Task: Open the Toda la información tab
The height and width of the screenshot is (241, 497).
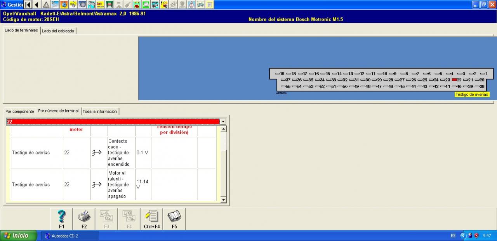Action: coord(100,112)
